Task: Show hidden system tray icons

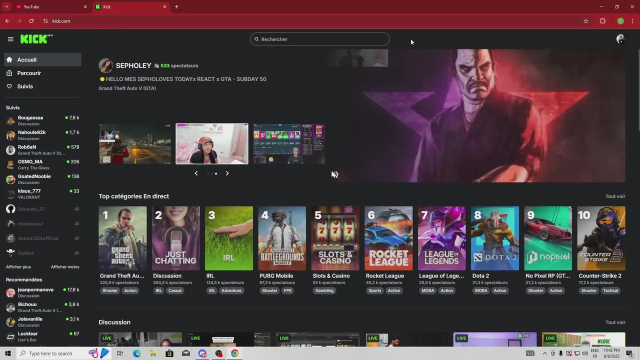Action: click(545, 353)
